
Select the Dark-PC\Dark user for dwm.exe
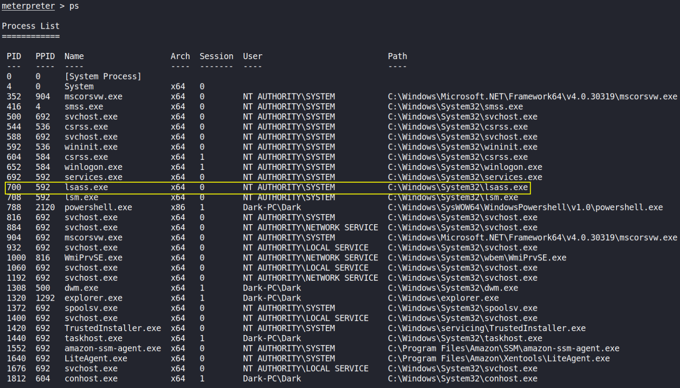[x=272, y=288]
